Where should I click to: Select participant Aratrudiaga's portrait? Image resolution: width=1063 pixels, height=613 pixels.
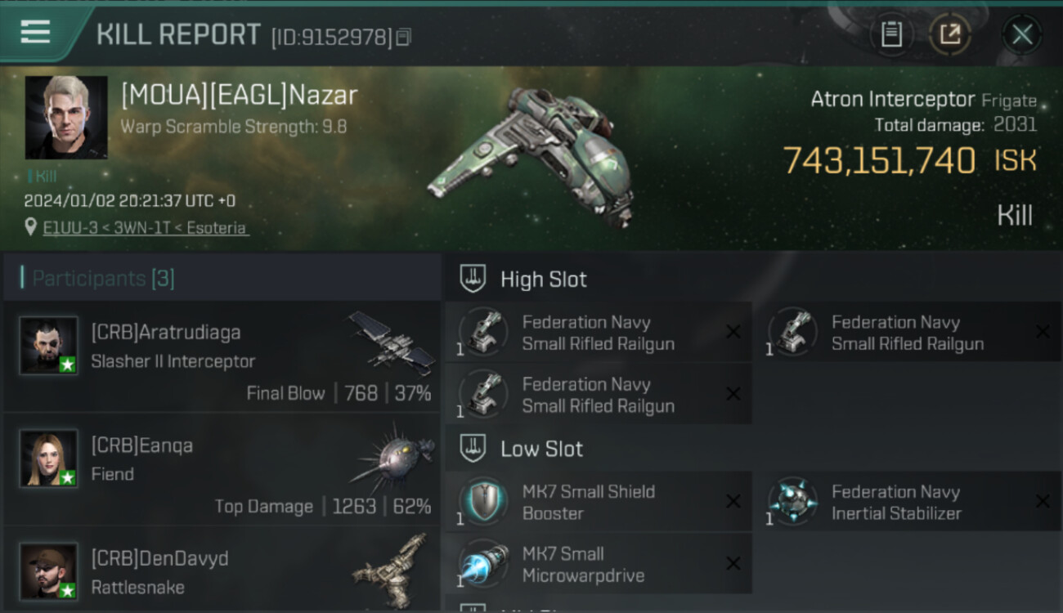(49, 346)
